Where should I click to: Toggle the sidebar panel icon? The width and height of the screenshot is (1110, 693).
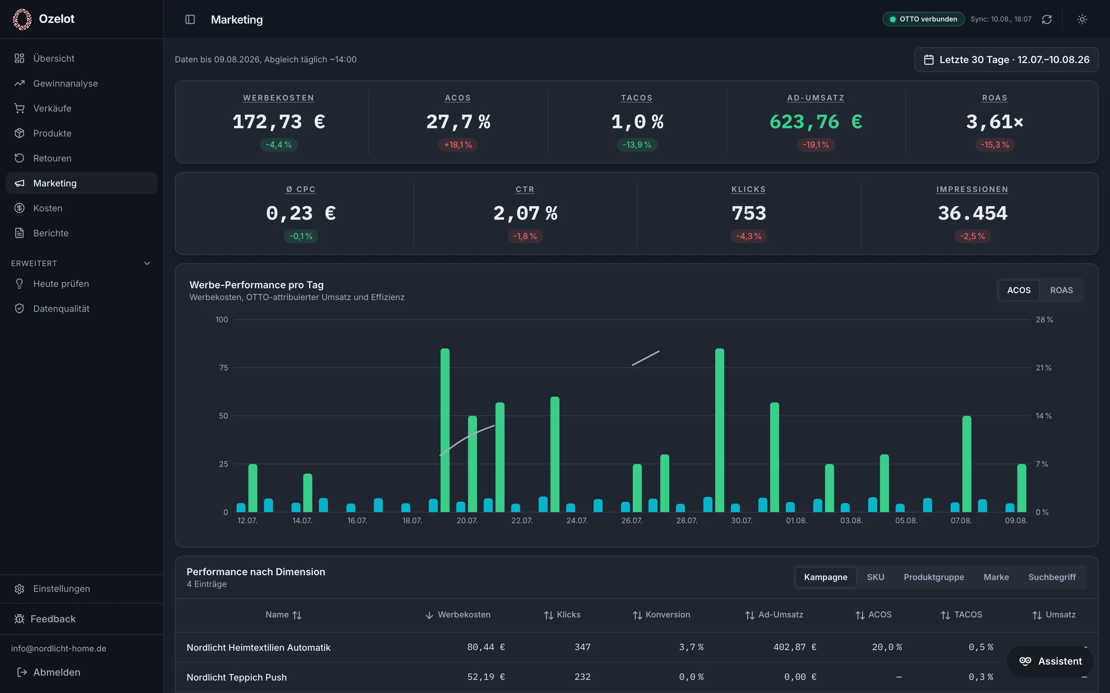(x=190, y=19)
